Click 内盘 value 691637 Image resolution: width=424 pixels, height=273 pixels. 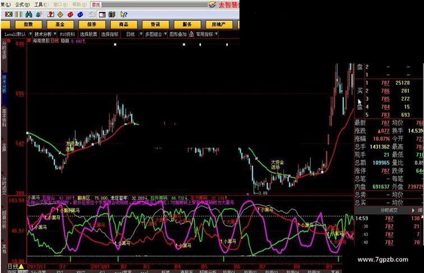[381, 187]
